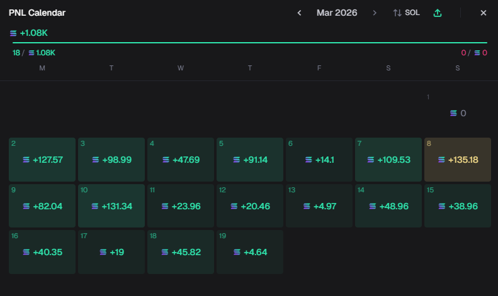Select the +47.69 day cell
The height and width of the screenshot is (296, 498).
coord(181,160)
